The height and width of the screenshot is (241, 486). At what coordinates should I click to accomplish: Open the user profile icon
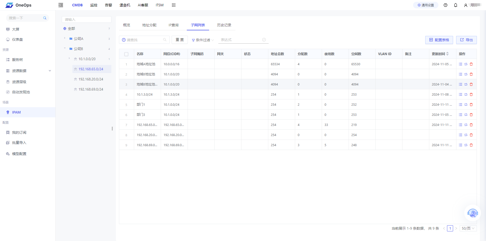pos(465,5)
